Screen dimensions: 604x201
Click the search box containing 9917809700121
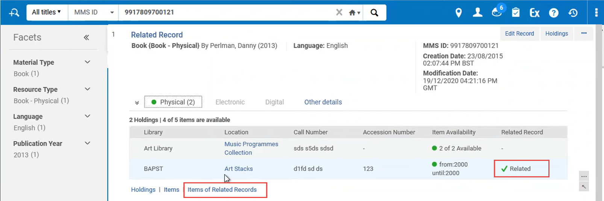227,12
